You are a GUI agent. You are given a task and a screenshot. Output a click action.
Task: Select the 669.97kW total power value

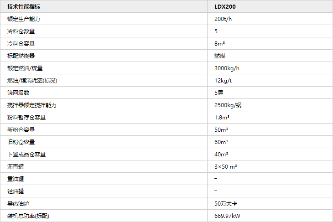coord(227,216)
